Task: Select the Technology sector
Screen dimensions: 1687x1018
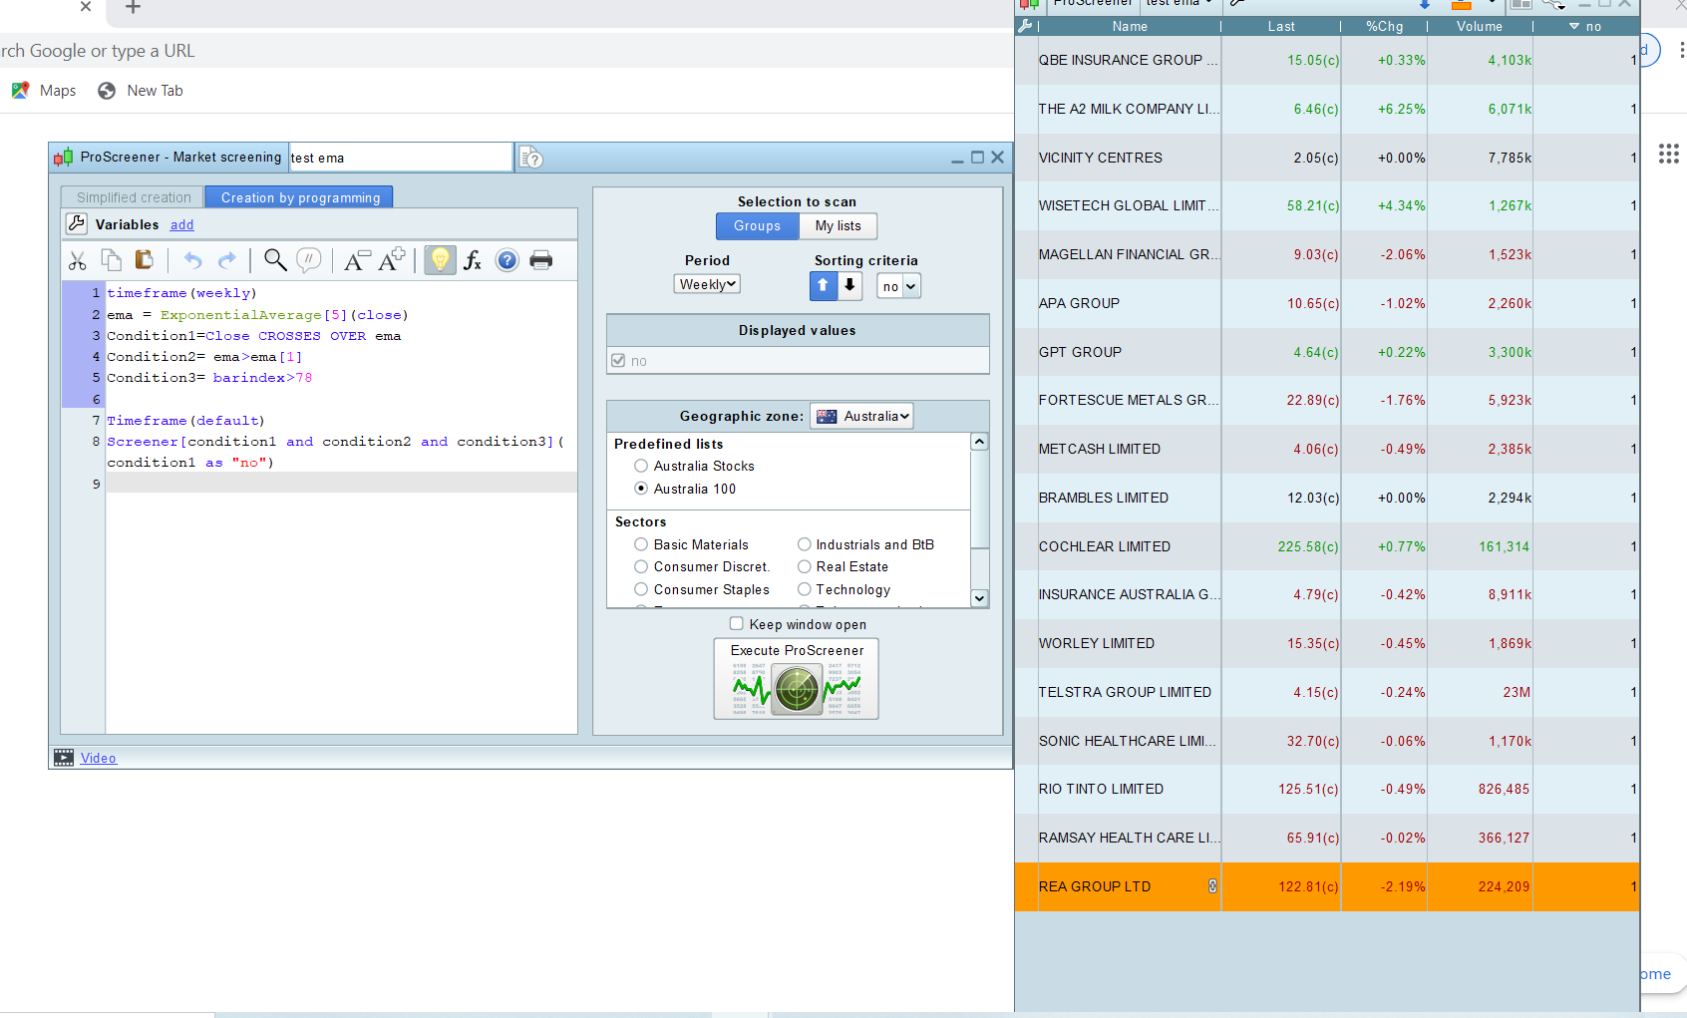Action: click(x=804, y=589)
